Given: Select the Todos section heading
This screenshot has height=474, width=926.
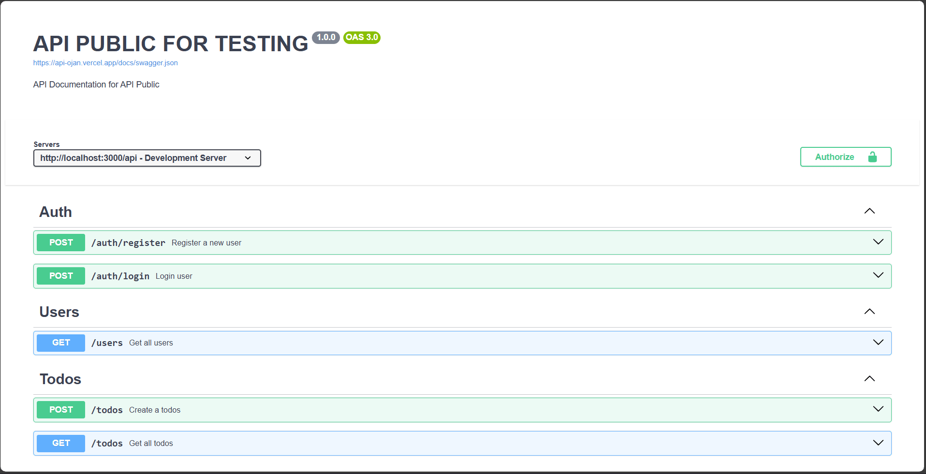Looking at the screenshot, I should [60, 379].
